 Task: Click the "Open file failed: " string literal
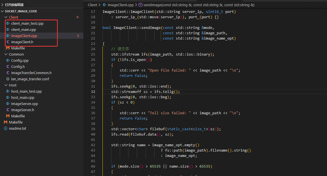169,70
